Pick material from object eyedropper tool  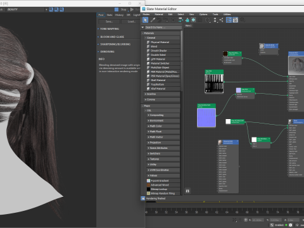tap(153, 20)
